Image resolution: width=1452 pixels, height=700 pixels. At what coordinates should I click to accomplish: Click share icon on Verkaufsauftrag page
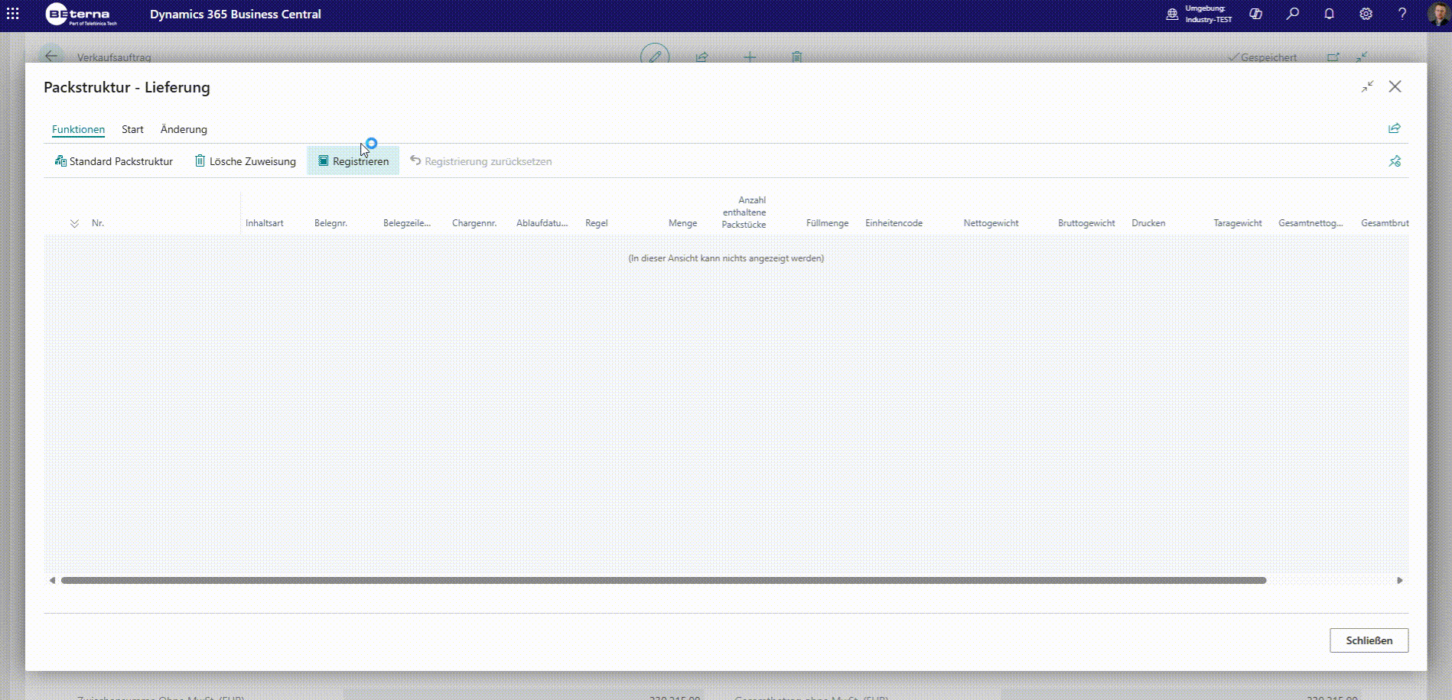702,57
